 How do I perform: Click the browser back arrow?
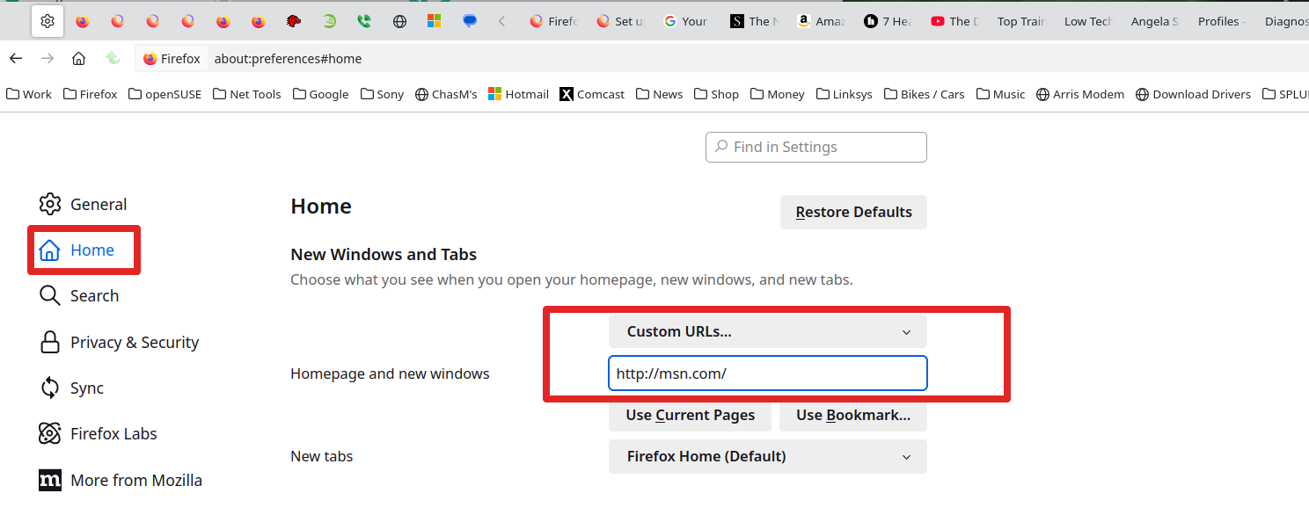click(16, 59)
